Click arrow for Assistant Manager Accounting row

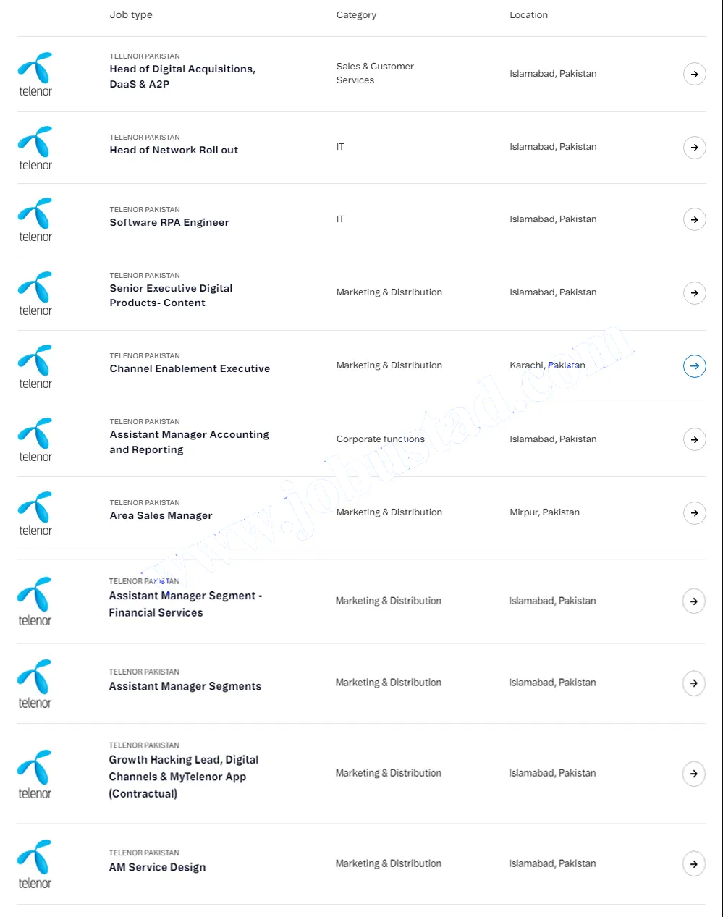[x=694, y=439]
